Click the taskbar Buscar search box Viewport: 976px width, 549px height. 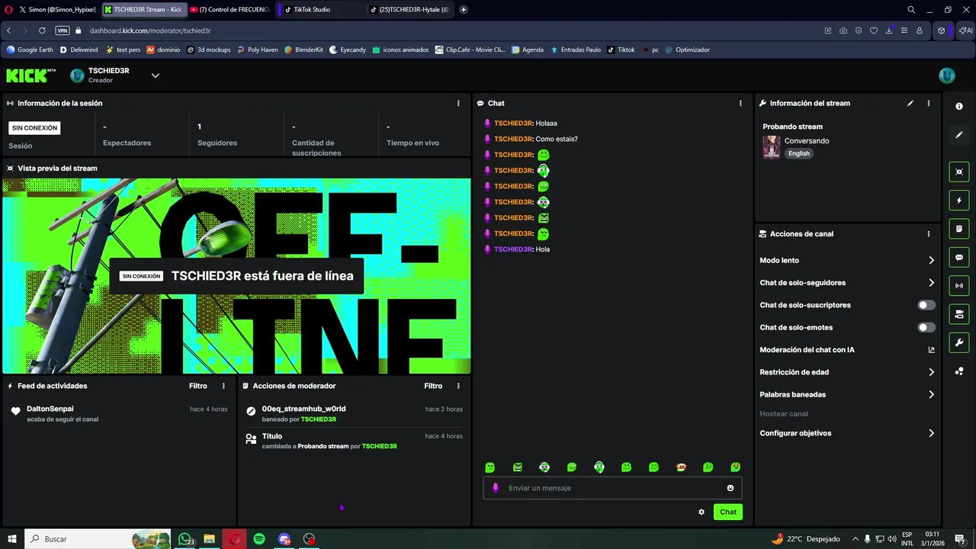click(x=98, y=539)
